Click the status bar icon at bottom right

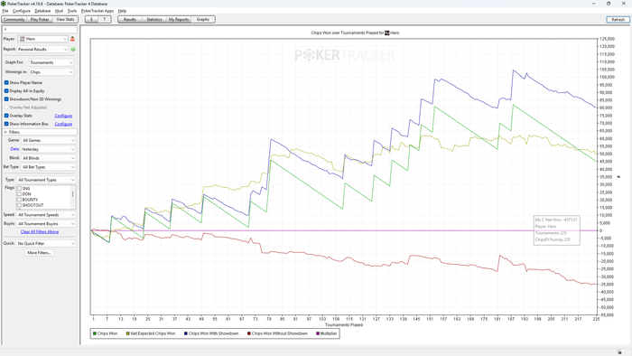tap(619, 352)
